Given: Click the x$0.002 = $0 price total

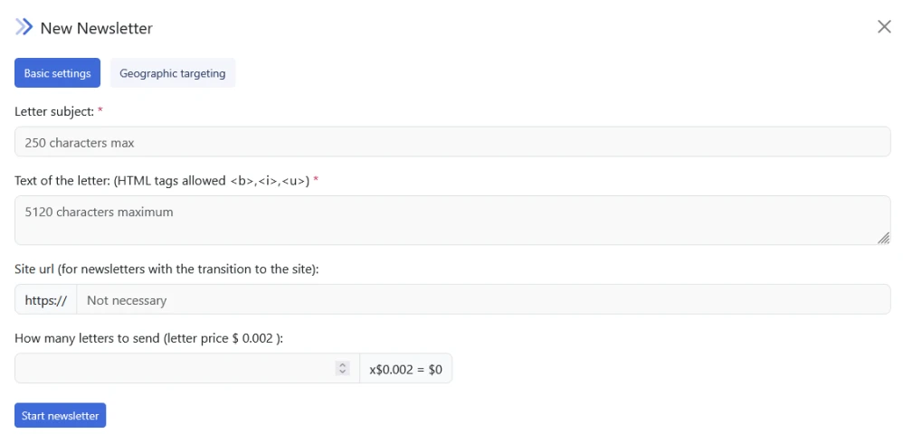Looking at the screenshot, I should (405, 369).
